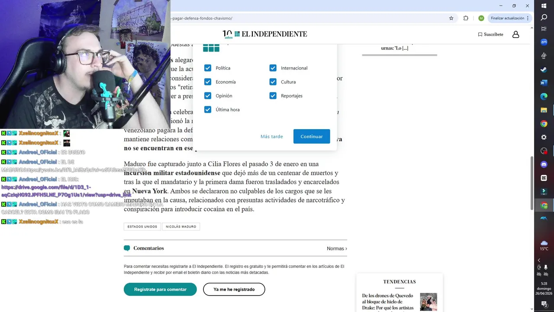This screenshot has width=554, height=312.
Task: Show hidden system tray icons
Action: [x=539, y=260]
